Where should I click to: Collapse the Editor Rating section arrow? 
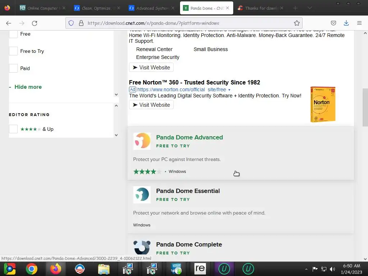pos(116,106)
